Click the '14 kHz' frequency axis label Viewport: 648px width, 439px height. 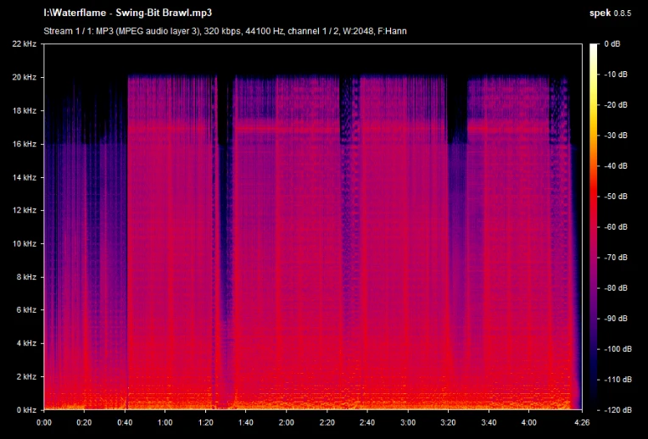pyautogui.click(x=25, y=178)
